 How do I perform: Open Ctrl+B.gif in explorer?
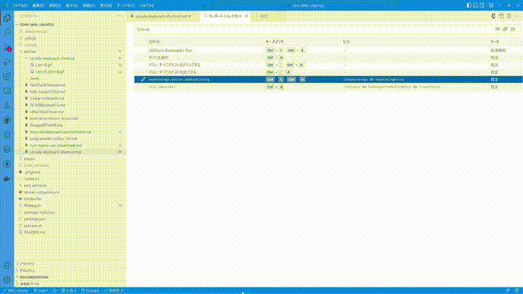[x=44, y=65]
